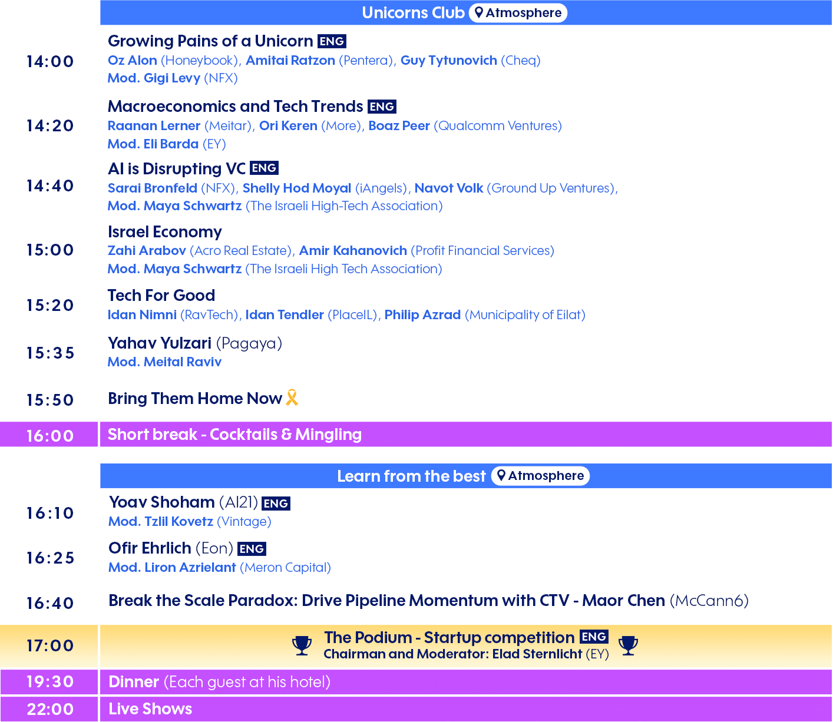Click the ENG badge next to Growing Pains of a Unicorn
This screenshot has height=722, width=833.
click(x=332, y=41)
